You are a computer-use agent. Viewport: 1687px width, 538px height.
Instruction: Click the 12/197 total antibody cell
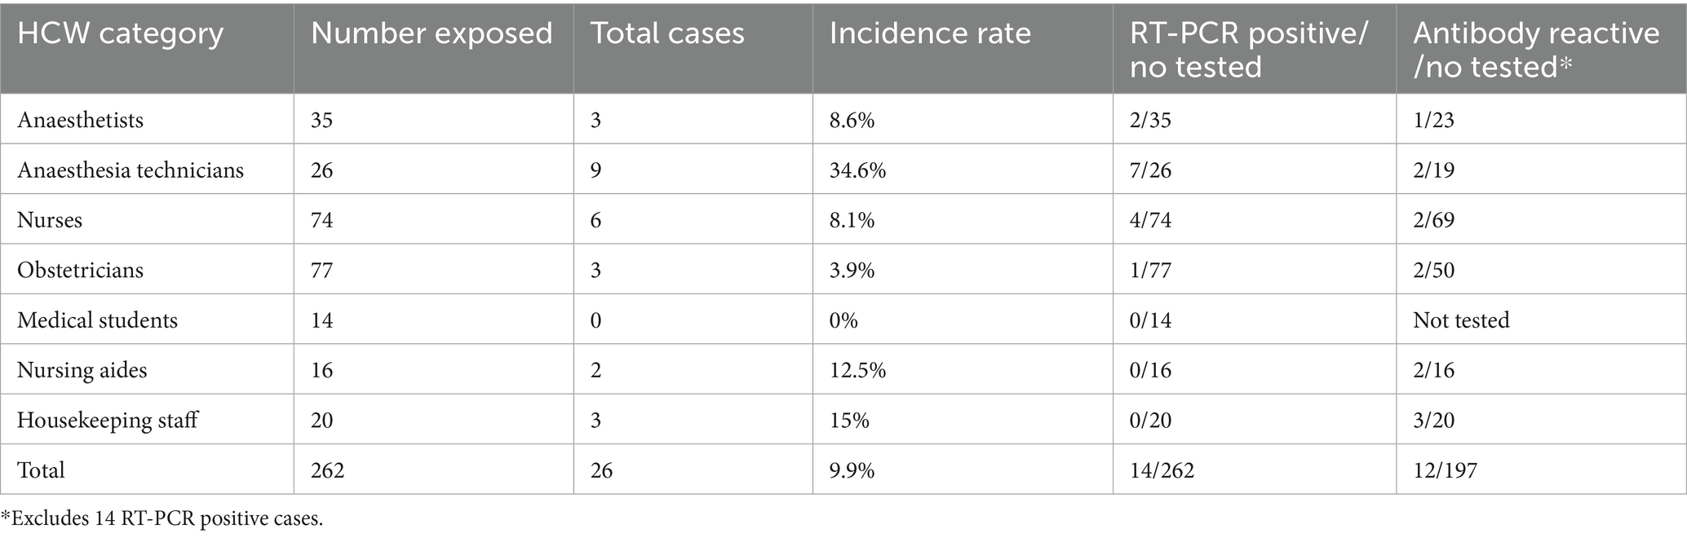tap(1445, 470)
